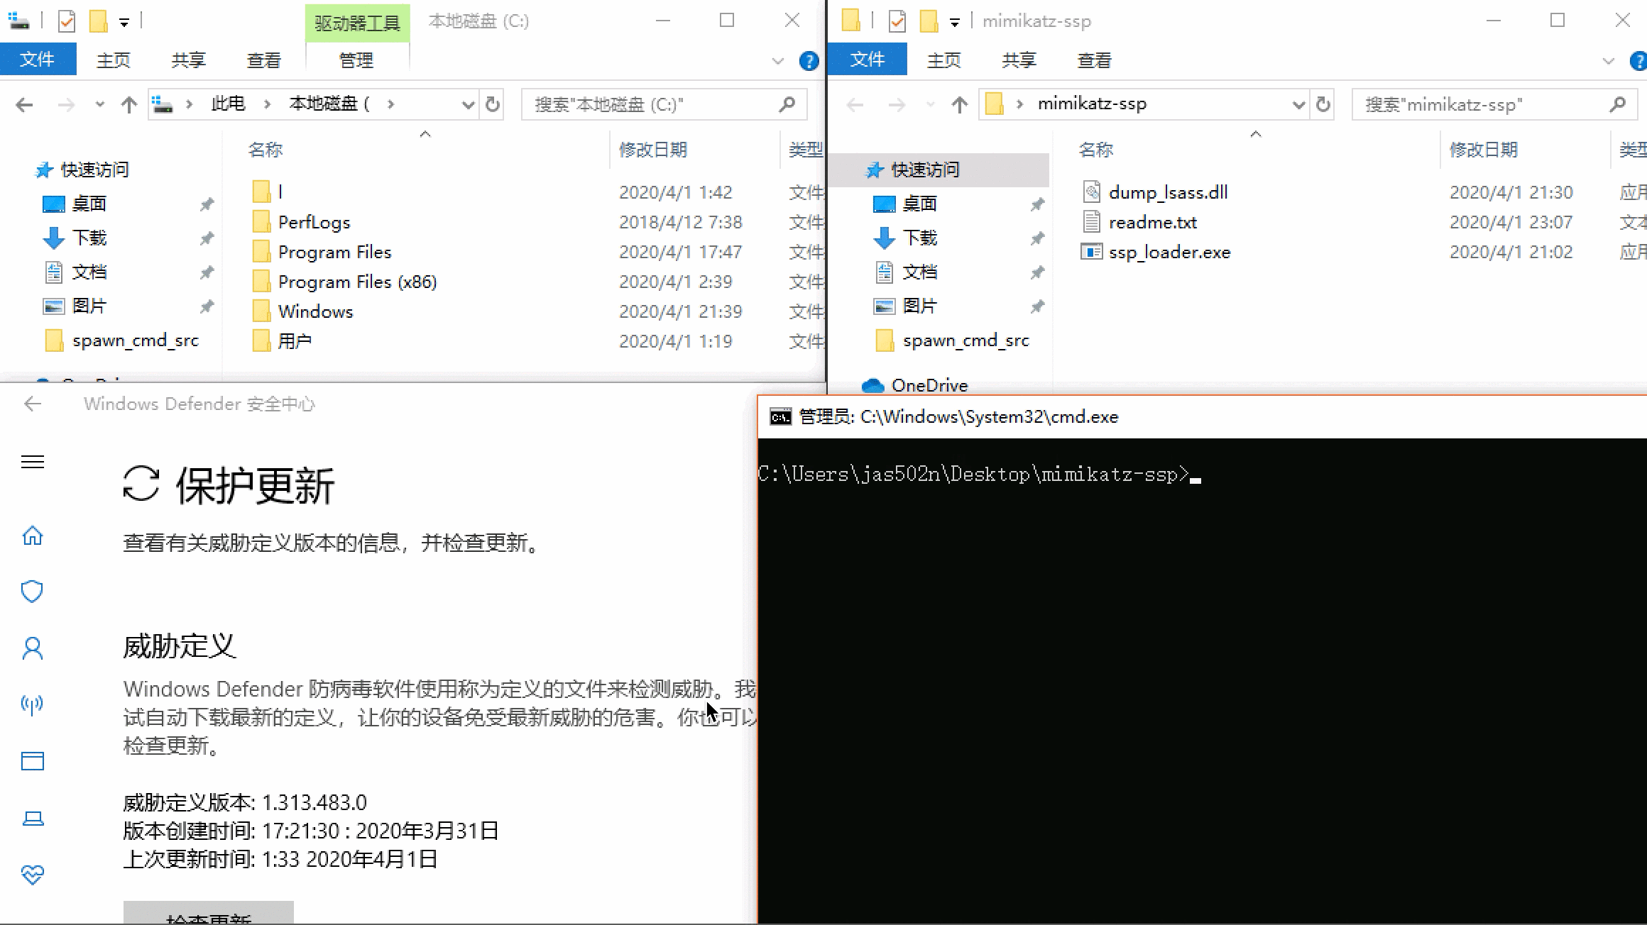Refresh the C: drive Explorer address bar
1647x925 pixels.
point(492,105)
